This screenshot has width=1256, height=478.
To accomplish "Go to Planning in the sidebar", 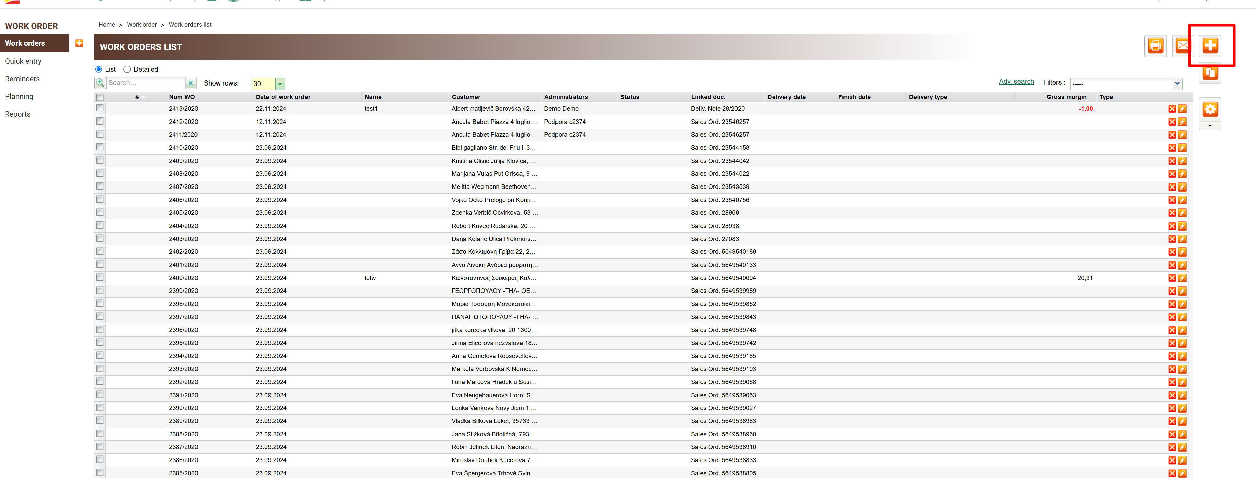I will click(x=20, y=97).
